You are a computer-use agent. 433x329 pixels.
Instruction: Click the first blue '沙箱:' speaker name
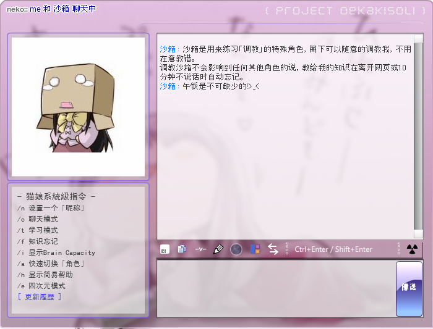point(169,49)
